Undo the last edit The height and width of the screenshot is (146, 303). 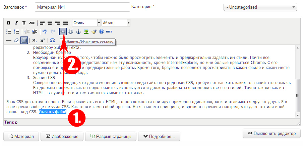44,32
